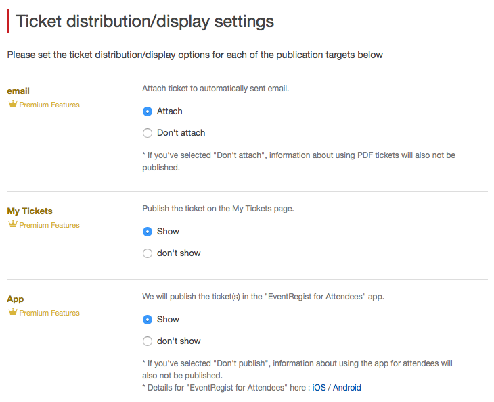494x402 pixels.
Task: Open the Android app details link
Action: click(x=347, y=388)
